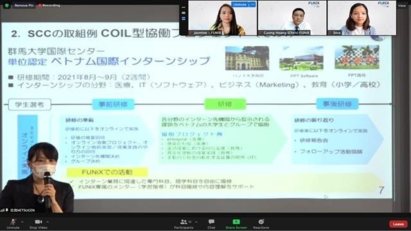The image size is (411, 231).
Task: Click the green 研修 label
Action: (225, 104)
